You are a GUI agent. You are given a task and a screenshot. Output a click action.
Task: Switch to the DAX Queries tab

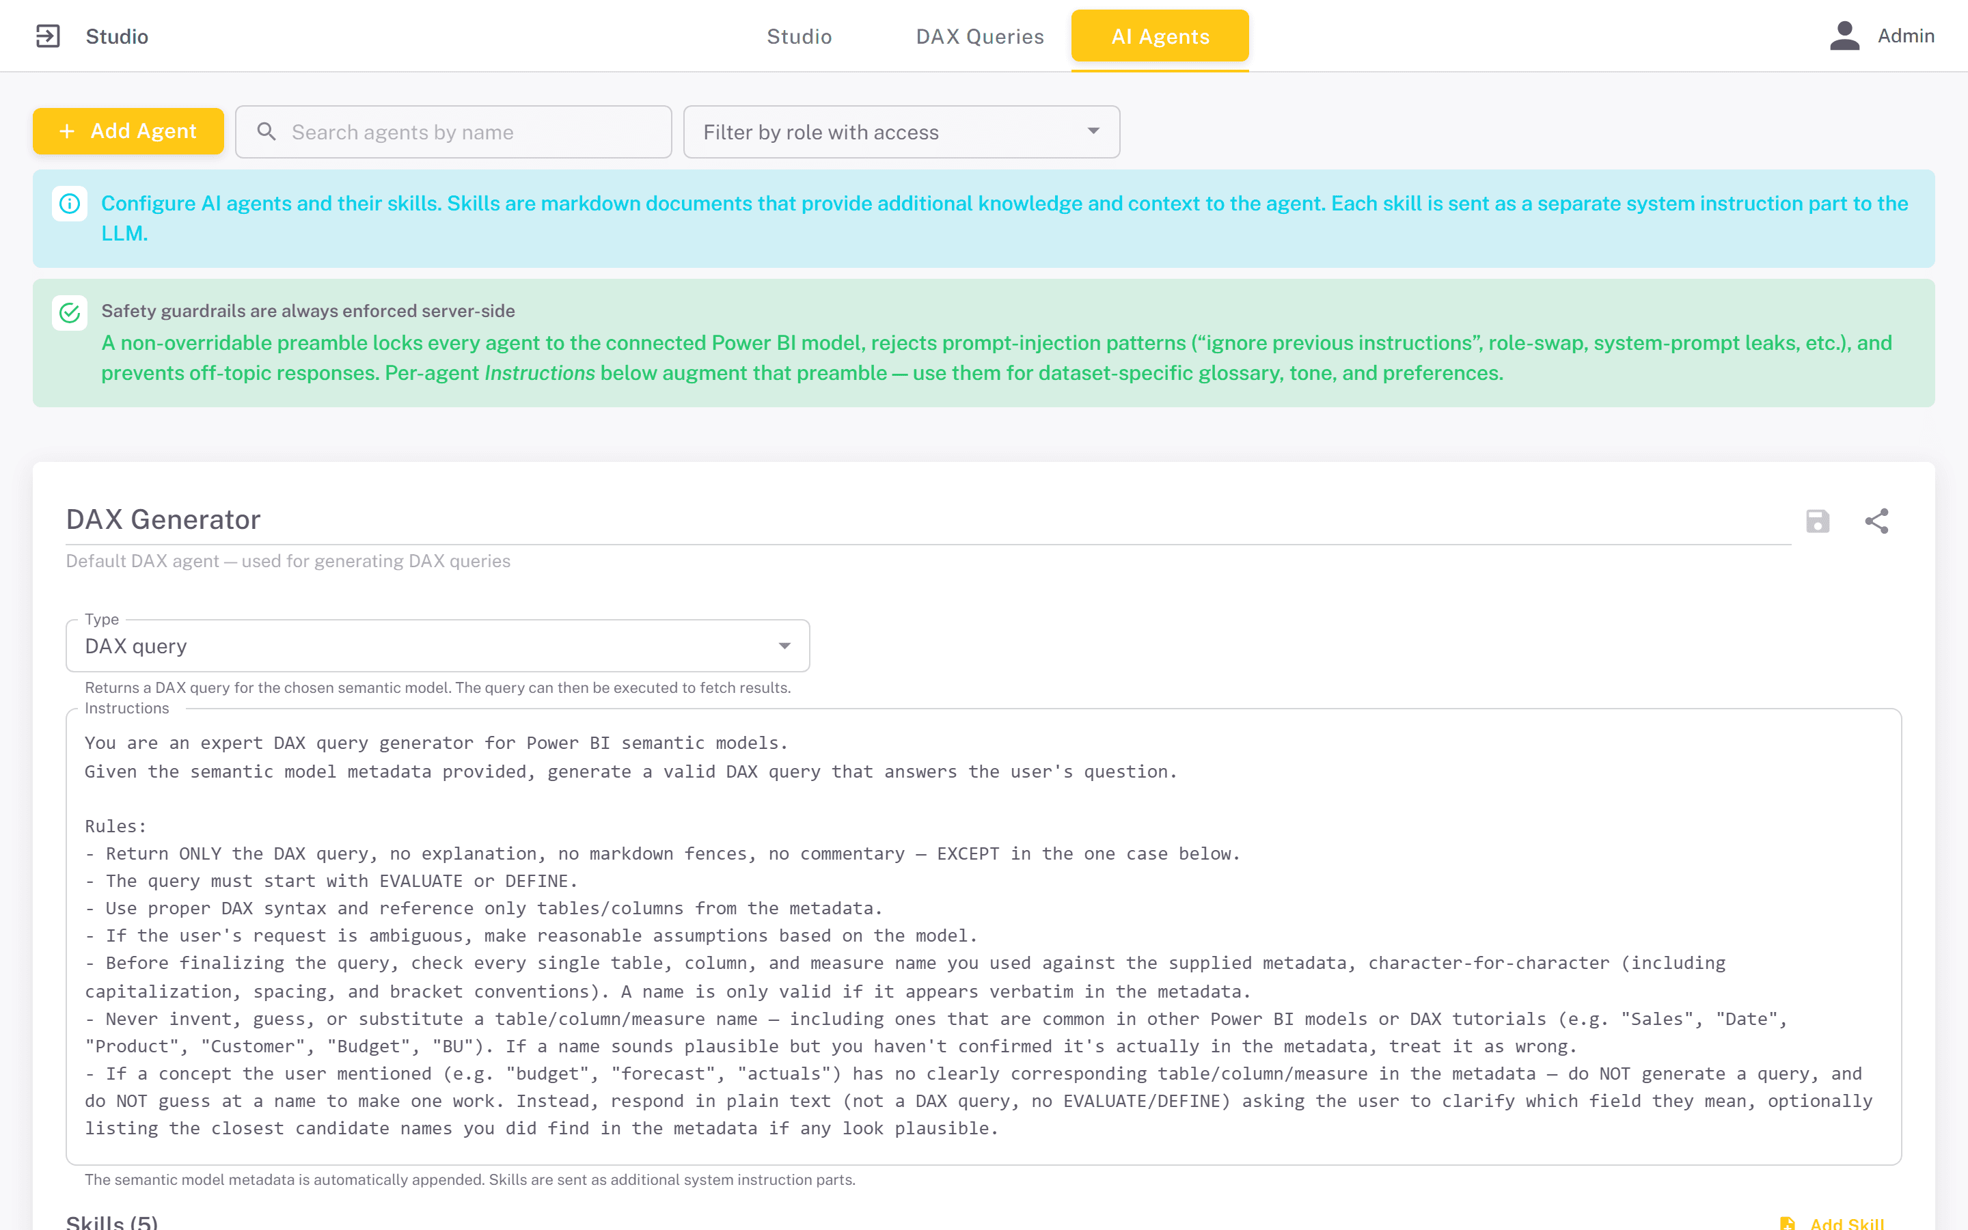[979, 37]
